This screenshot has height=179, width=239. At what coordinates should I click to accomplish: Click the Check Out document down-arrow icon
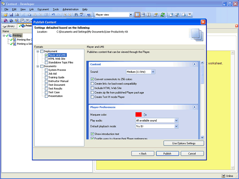point(184,15)
